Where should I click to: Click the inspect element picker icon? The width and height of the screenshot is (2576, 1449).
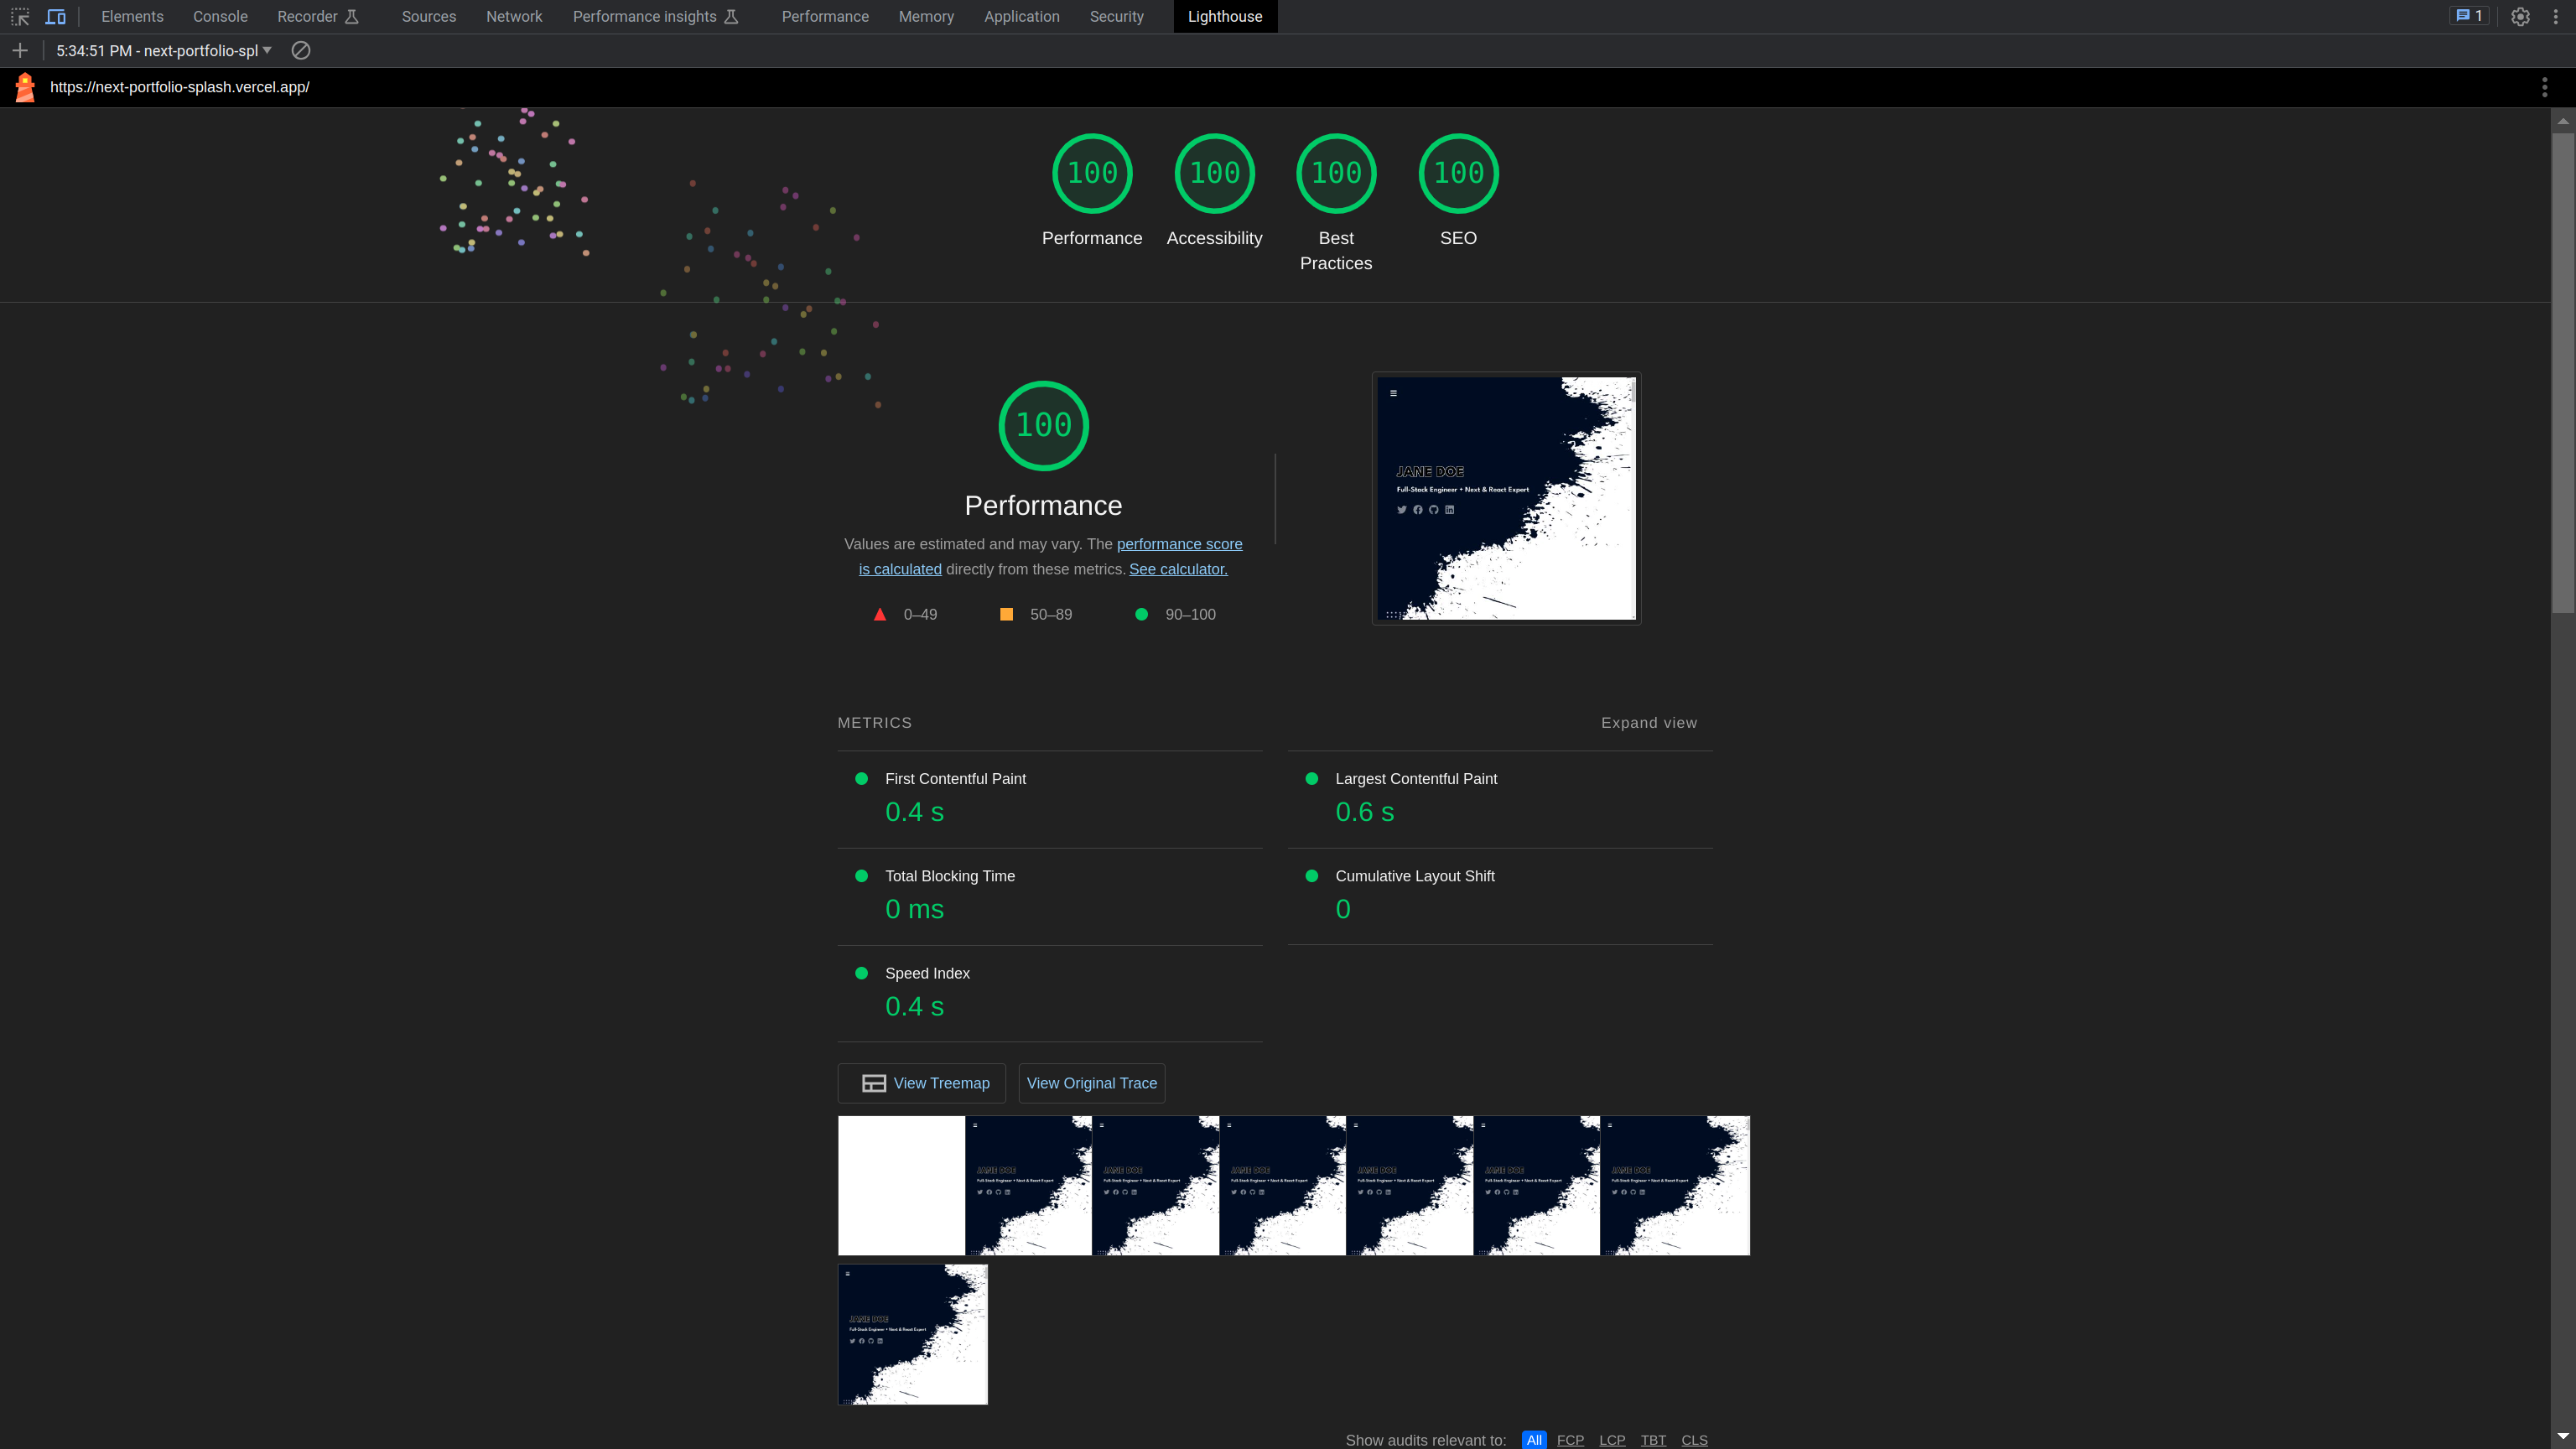[x=20, y=17]
